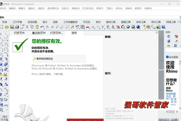Image resolution: width=181 pixels, height=121 pixels.
Task: Click the 更改我的授权码 button
Action: pos(59,59)
